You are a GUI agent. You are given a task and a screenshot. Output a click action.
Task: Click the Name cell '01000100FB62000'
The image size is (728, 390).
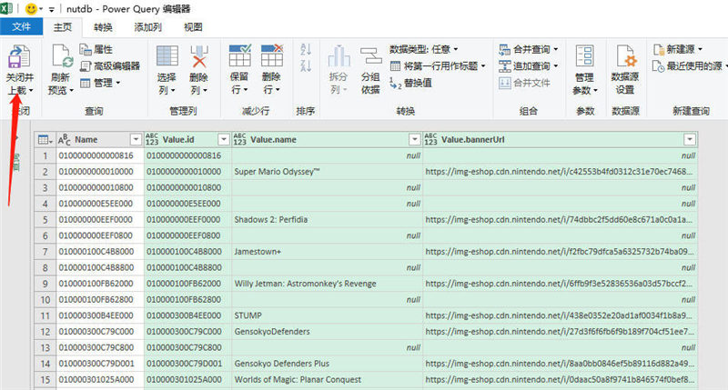tap(100, 284)
